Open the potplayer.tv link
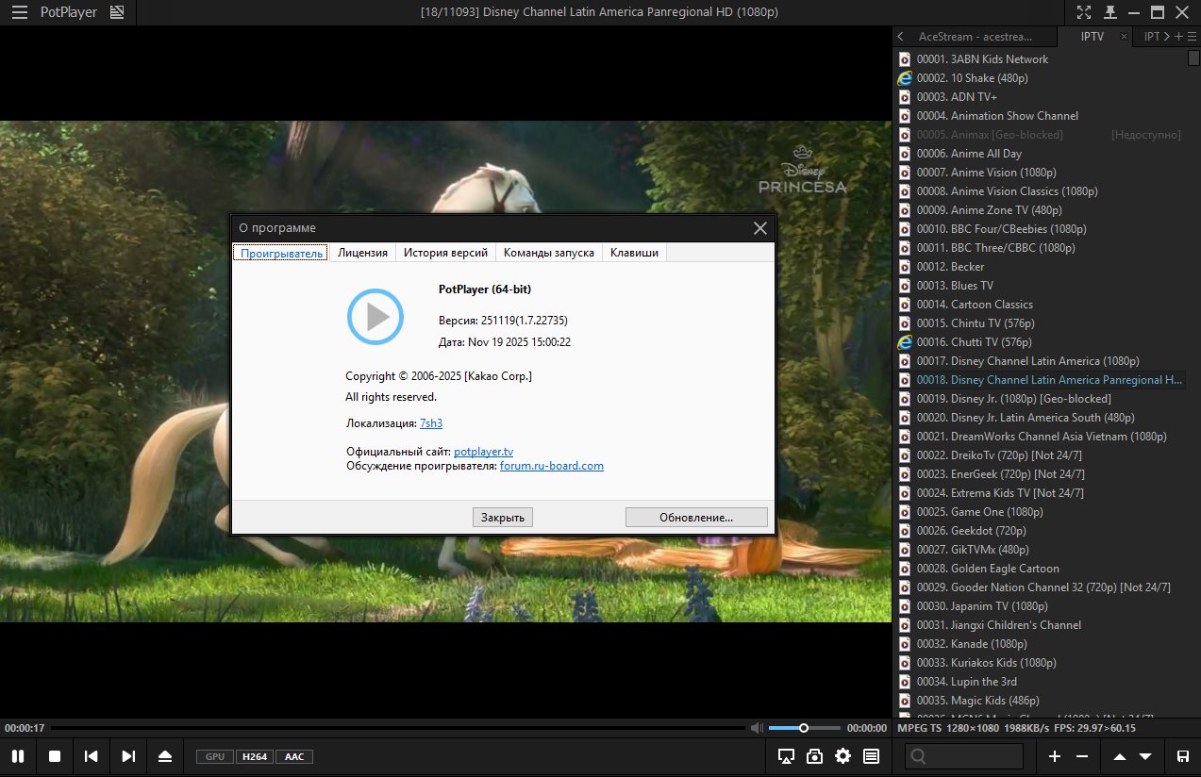This screenshot has height=777, width=1201. pyautogui.click(x=483, y=453)
